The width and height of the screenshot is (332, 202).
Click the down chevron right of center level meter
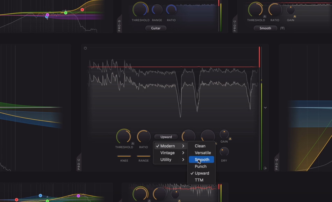coord(265,107)
